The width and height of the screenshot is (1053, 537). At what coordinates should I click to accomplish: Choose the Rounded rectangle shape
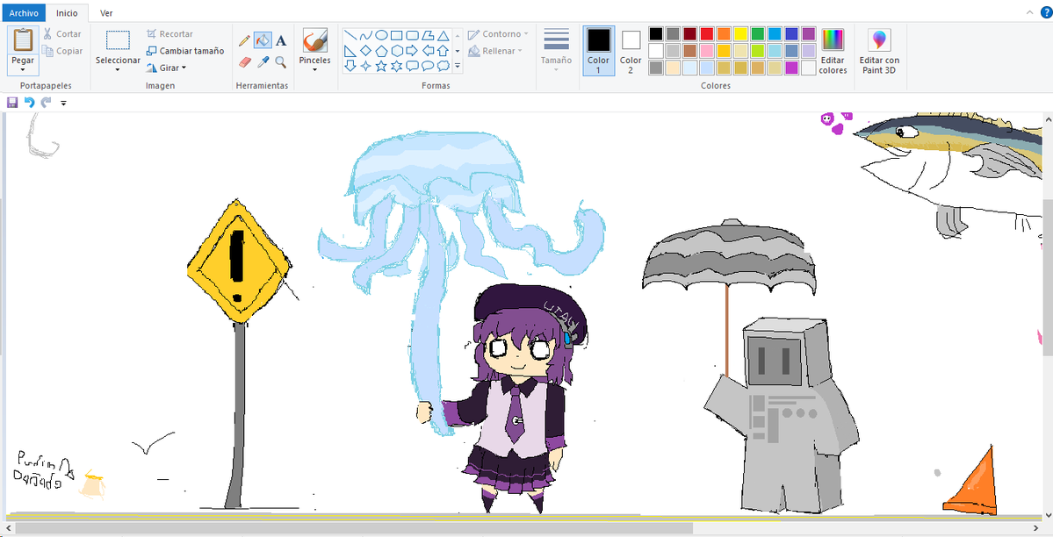pos(413,36)
